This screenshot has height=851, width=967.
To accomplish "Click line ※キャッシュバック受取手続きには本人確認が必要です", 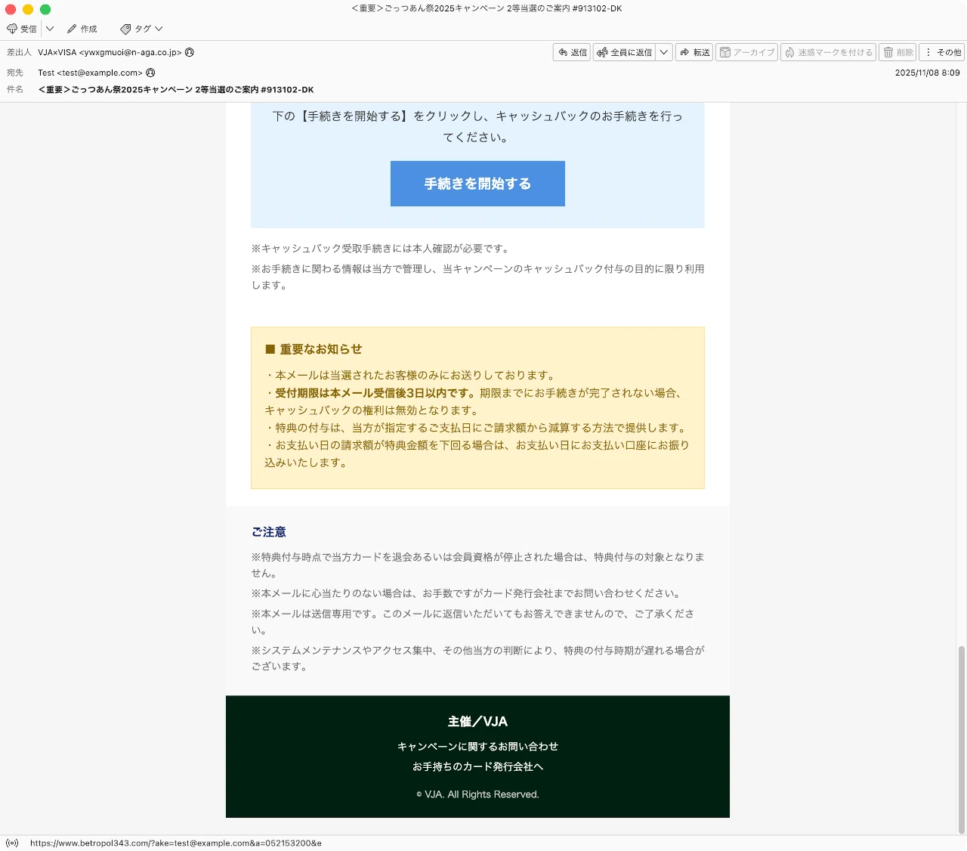I will [x=382, y=249].
